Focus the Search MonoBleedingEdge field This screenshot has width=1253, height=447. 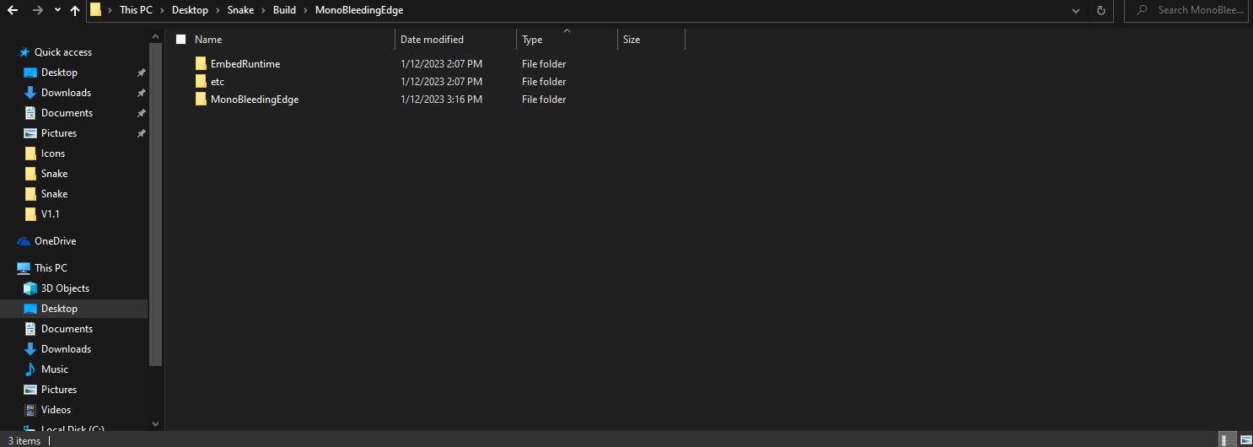[1186, 10]
